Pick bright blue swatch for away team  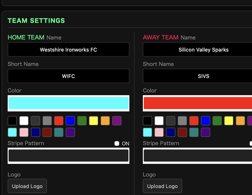206,121
